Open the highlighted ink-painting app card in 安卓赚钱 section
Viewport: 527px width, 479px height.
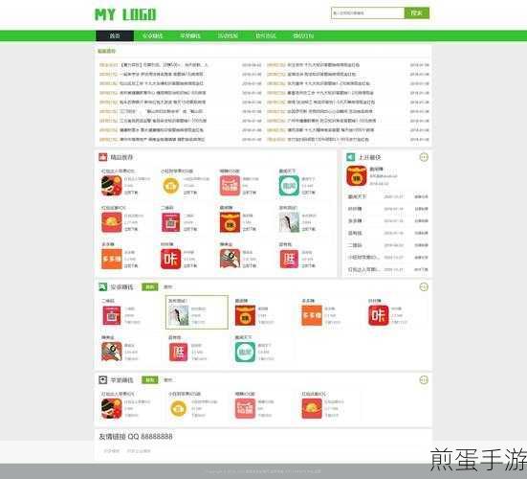click(x=197, y=312)
